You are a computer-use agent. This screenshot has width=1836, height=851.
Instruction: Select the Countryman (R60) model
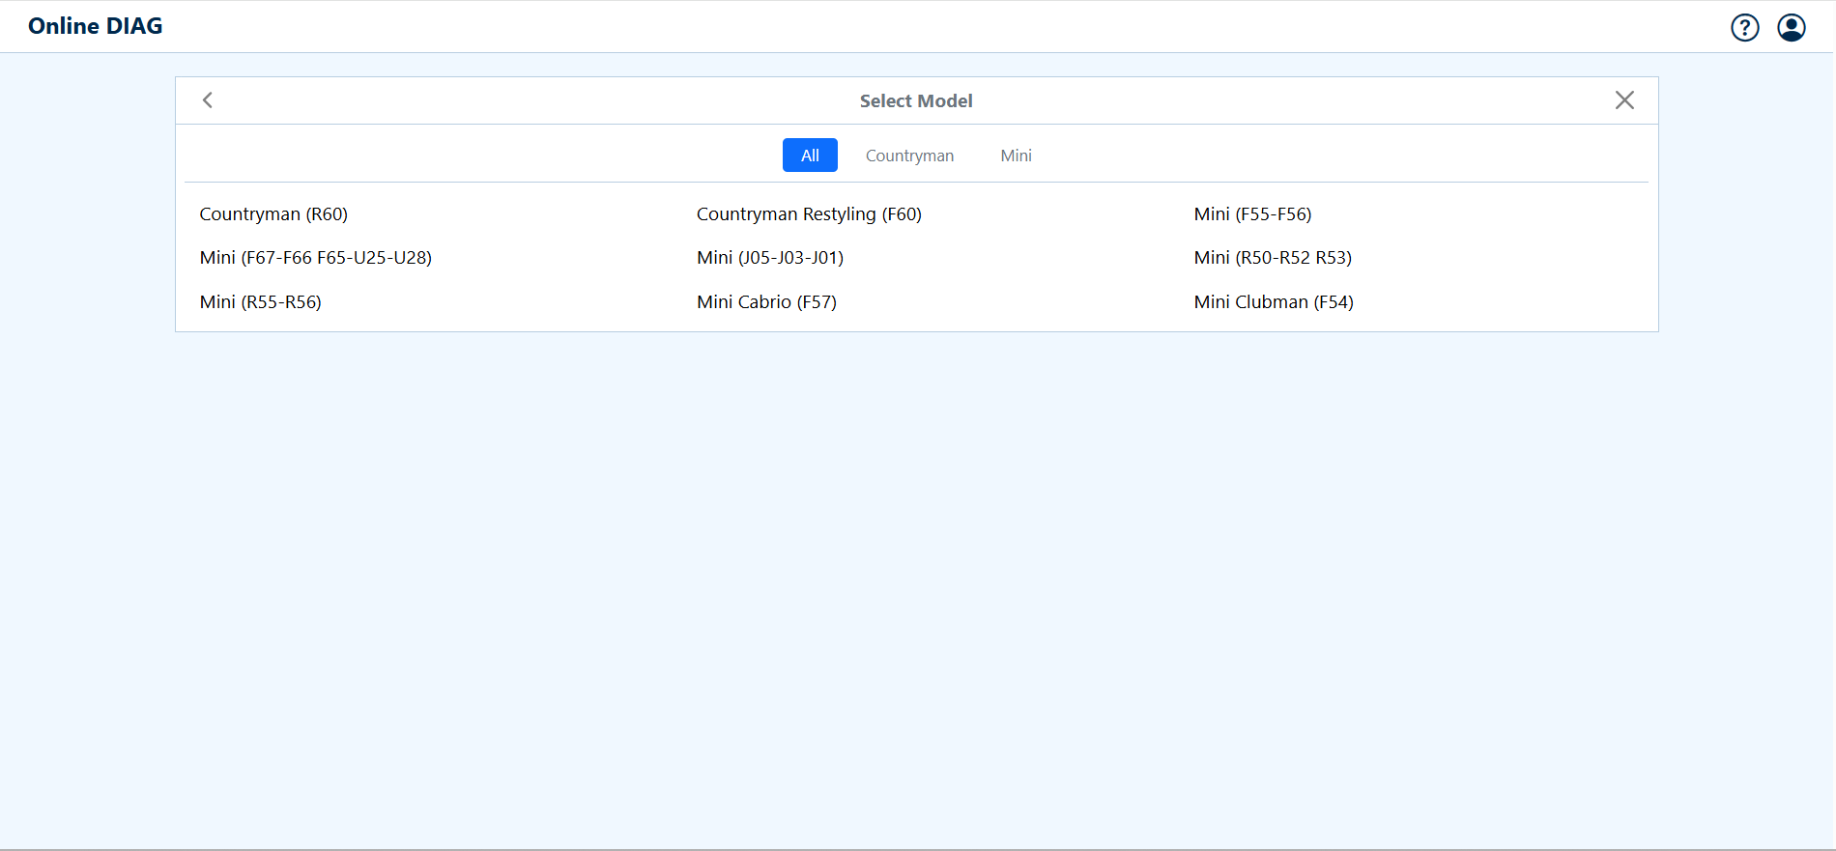[x=273, y=214]
